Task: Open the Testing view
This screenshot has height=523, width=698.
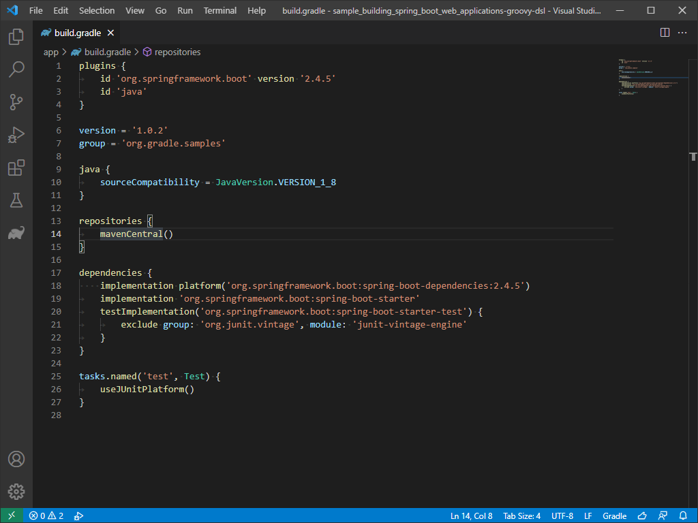Action: (16, 200)
